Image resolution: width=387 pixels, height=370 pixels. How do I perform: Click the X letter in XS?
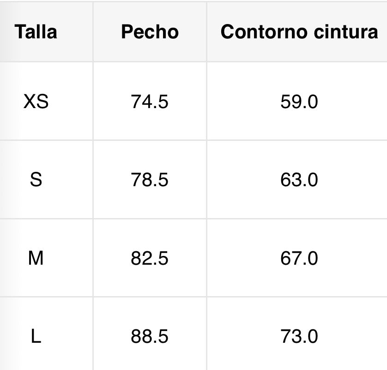coord(30,101)
